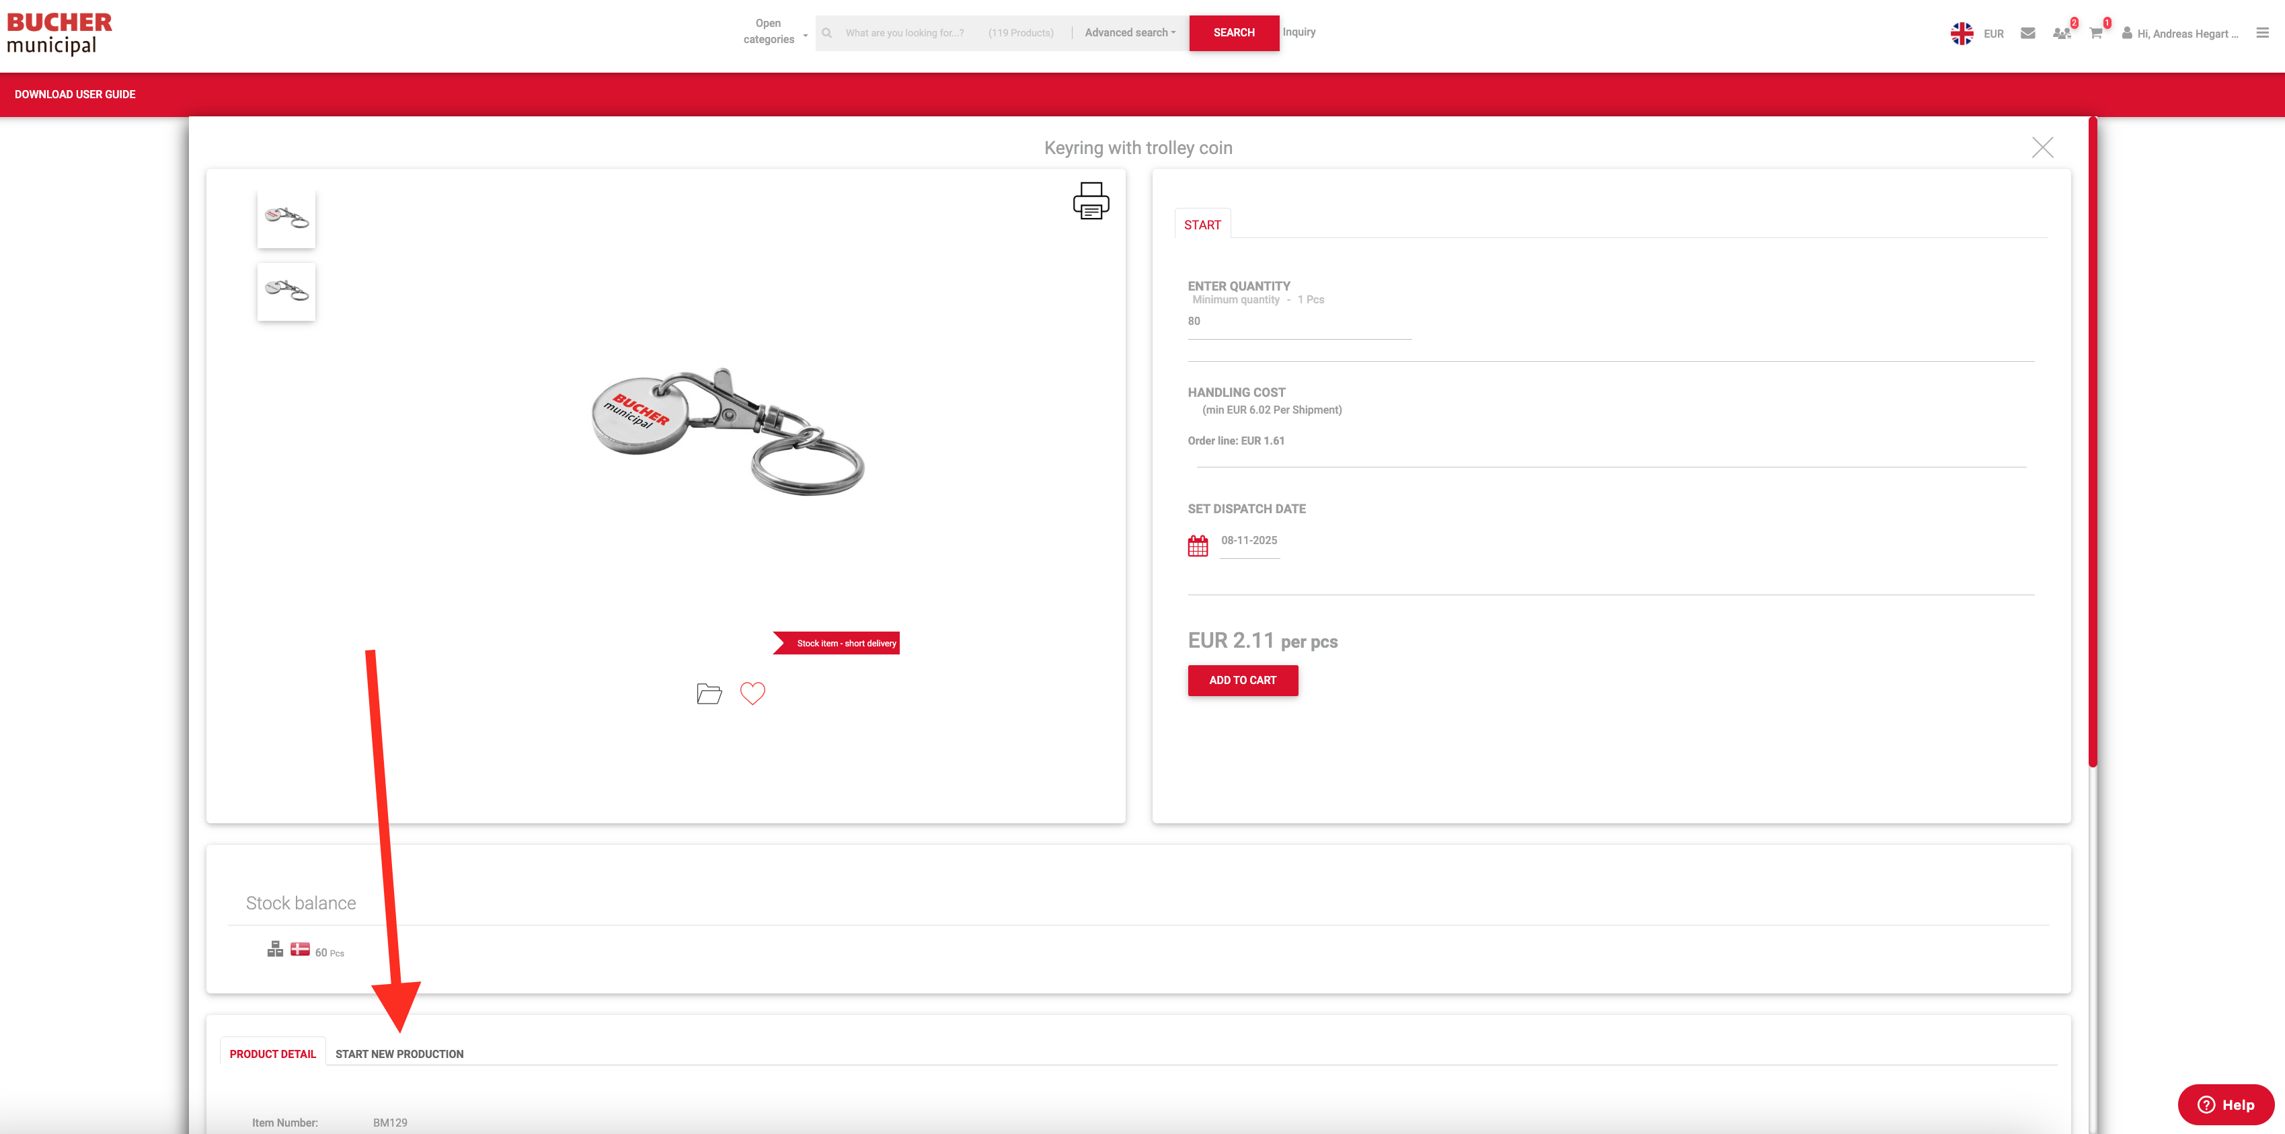This screenshot has width=2285, height=1134.
Task: Click the envelope messages icon
Action: (x=2027, y=34)
